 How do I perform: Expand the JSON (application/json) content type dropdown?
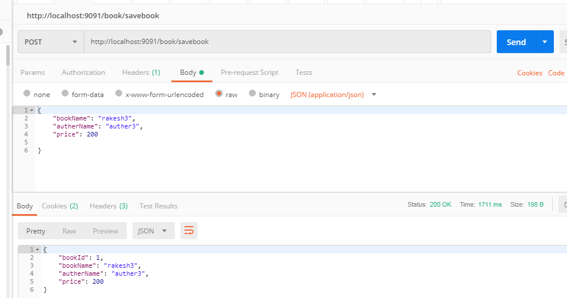tap(374, 95)
